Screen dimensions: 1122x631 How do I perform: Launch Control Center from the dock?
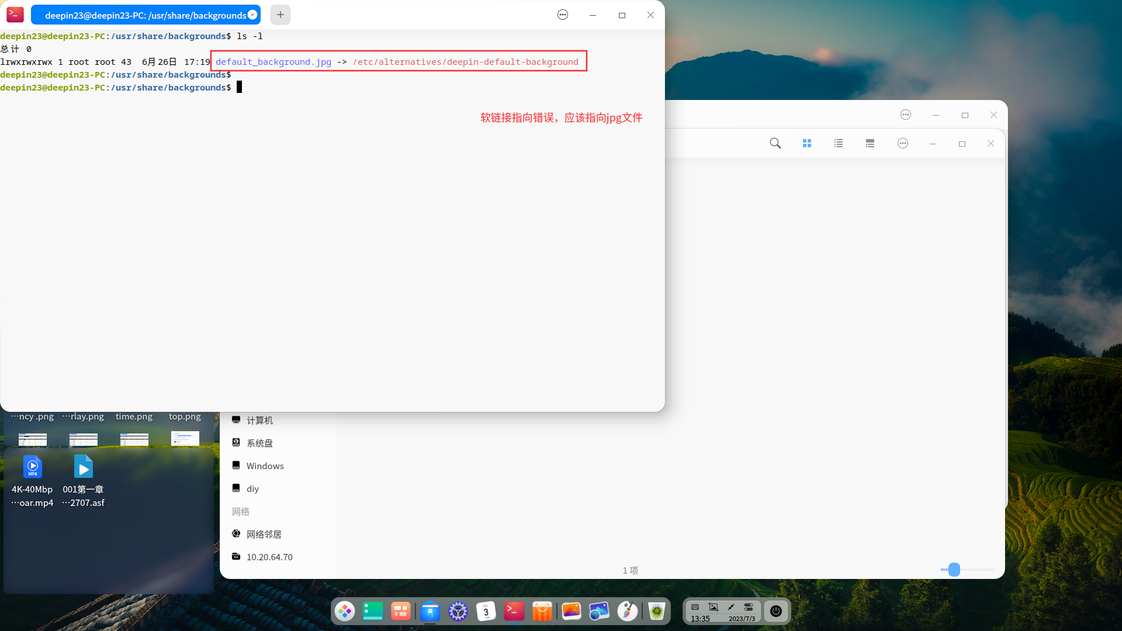[458, 611]
